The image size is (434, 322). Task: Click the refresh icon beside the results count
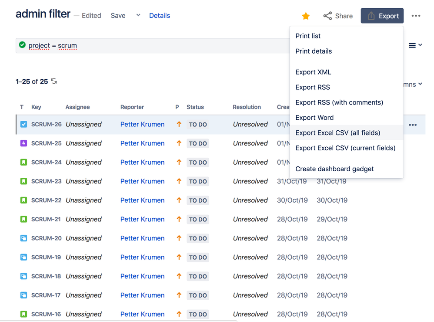(53, 81)
